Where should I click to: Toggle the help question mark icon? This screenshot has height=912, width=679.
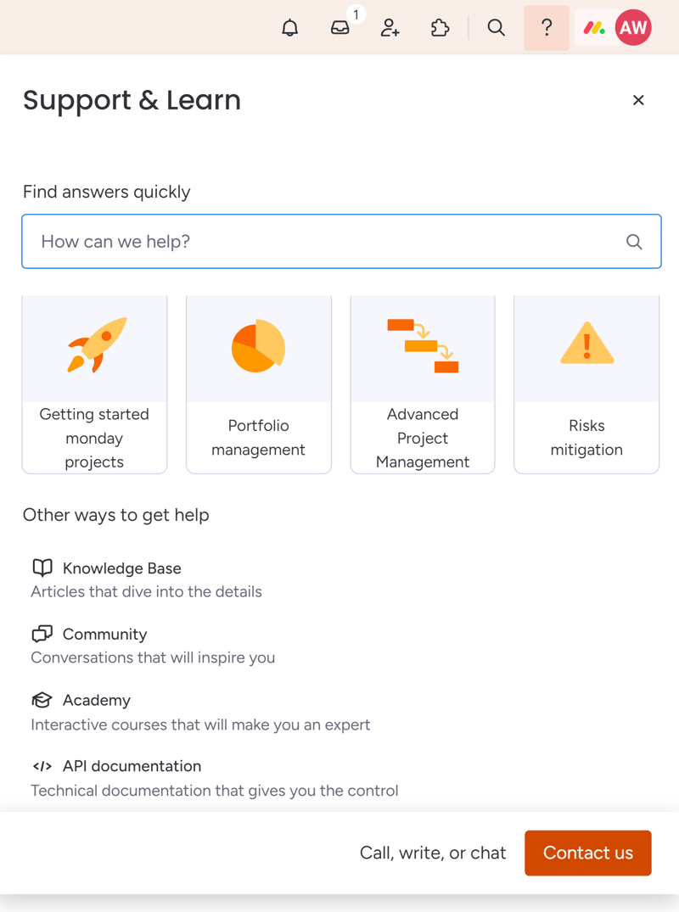pos(547,28)
